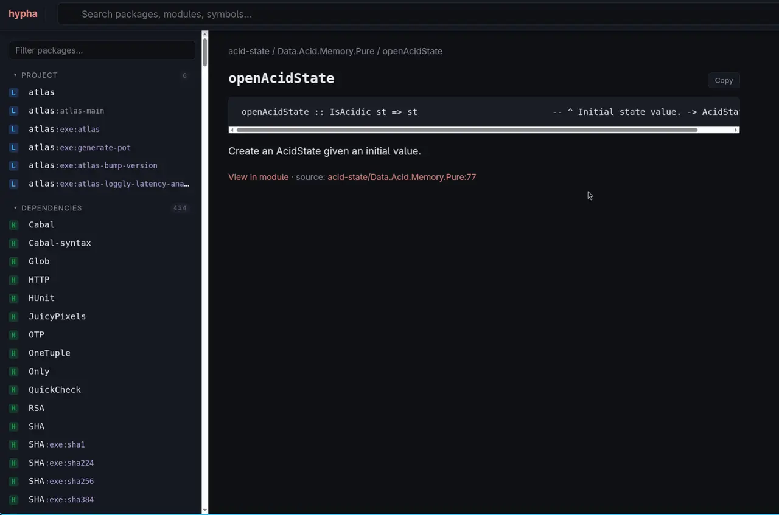Copy the openAcidState signature
This screenshot has height=515, width=779.
click(x=724, y=80)
